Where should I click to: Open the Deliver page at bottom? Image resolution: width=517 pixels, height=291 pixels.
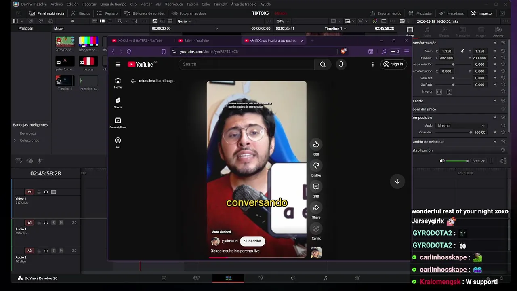point(357,278)
